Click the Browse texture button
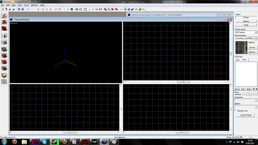Screen dimensions: 258x145 coord(252,47)
